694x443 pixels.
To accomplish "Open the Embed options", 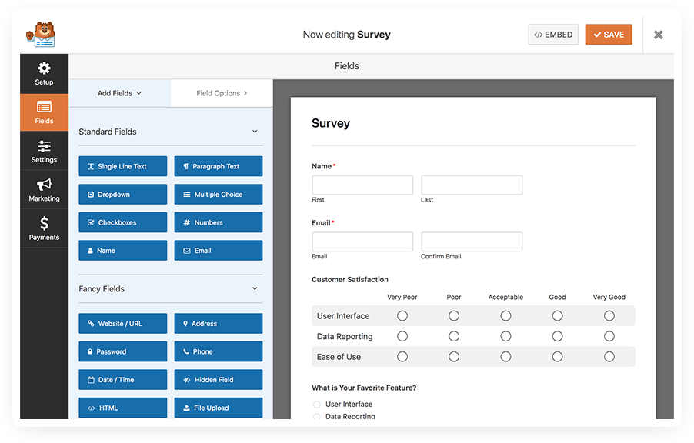I will (552, 34).
